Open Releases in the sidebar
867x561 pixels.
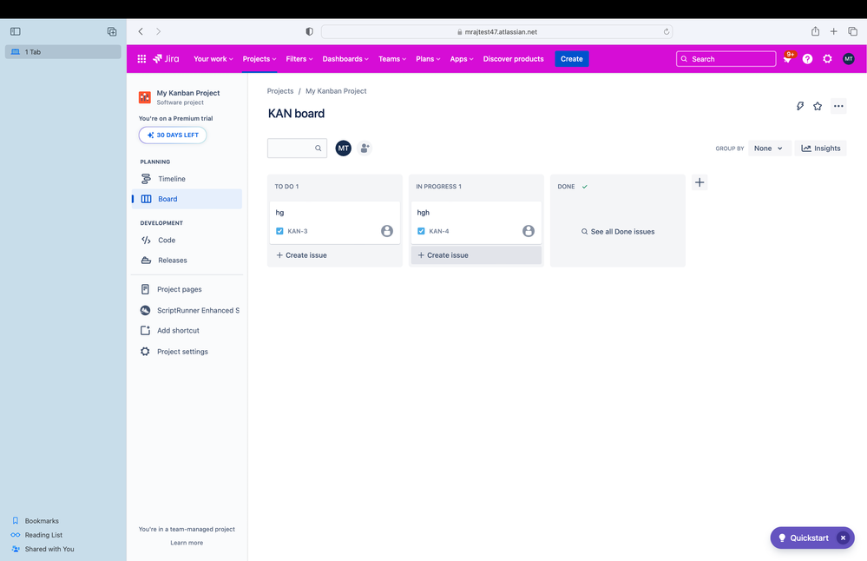[x=187, y=260]
